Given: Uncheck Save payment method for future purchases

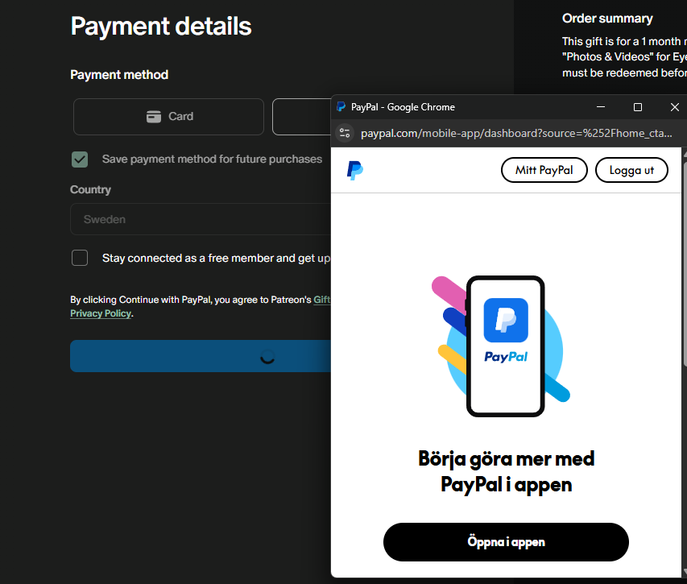Looking at the screenshot, I should (80, 159).
